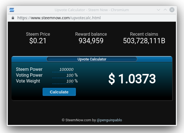Close the Chromium window
Screen dimensions: 184x133
click(x=172, y=10)
